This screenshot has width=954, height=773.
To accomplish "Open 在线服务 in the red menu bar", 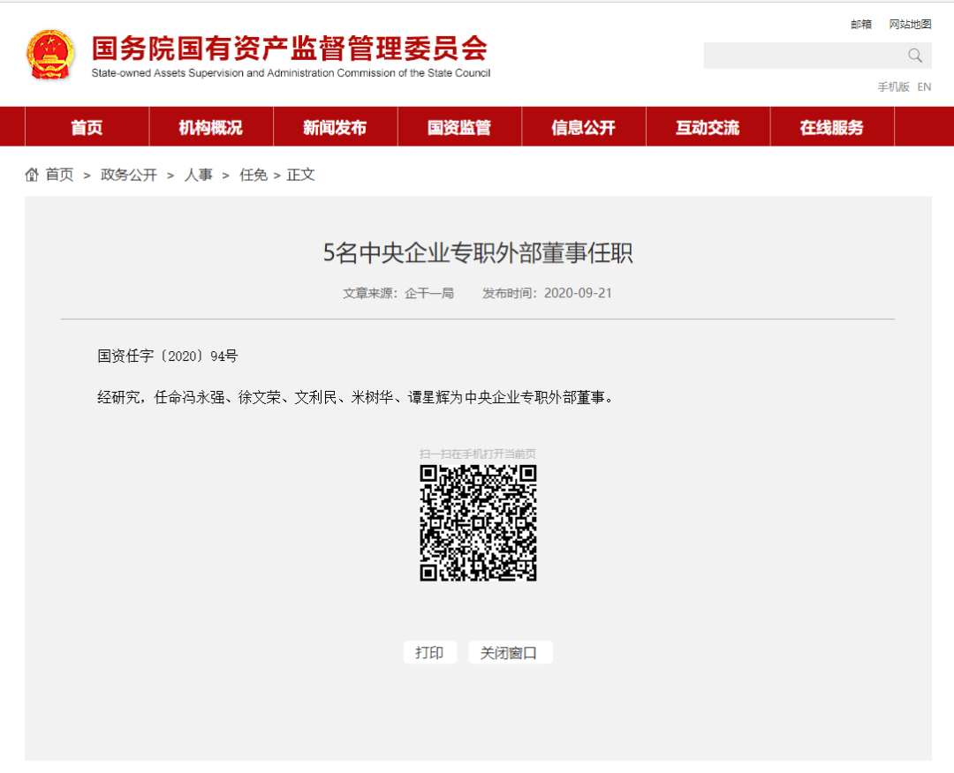I will coord(831,127).
